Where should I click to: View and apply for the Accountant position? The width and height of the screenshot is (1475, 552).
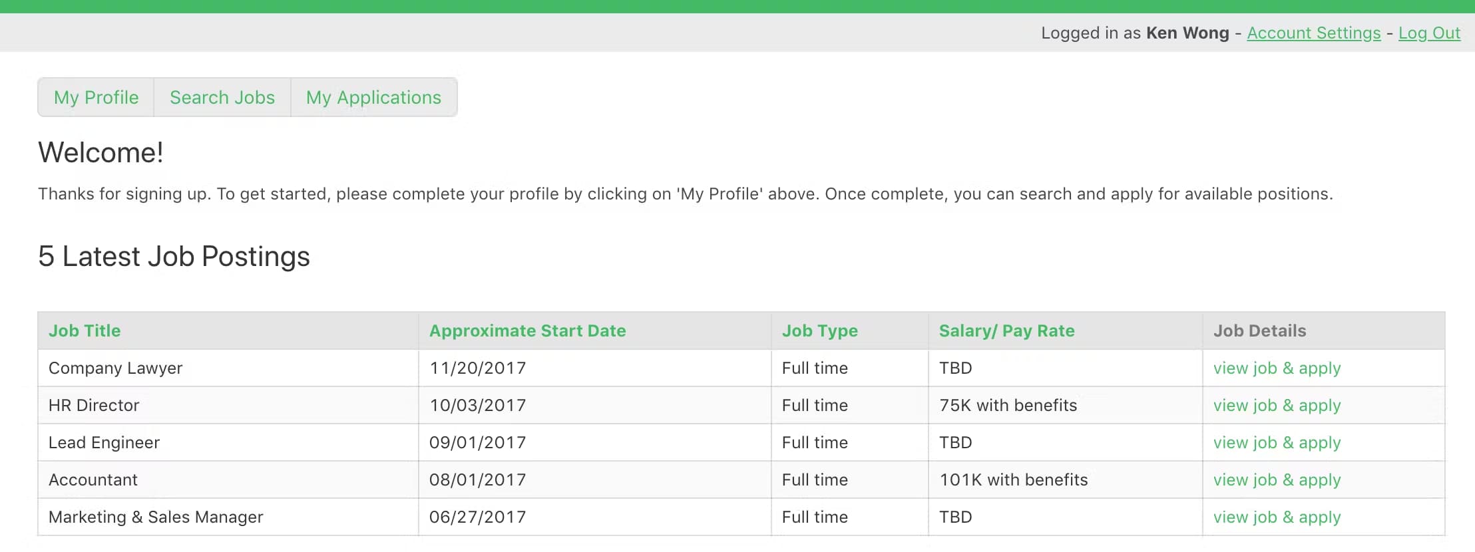(1277, 480)
